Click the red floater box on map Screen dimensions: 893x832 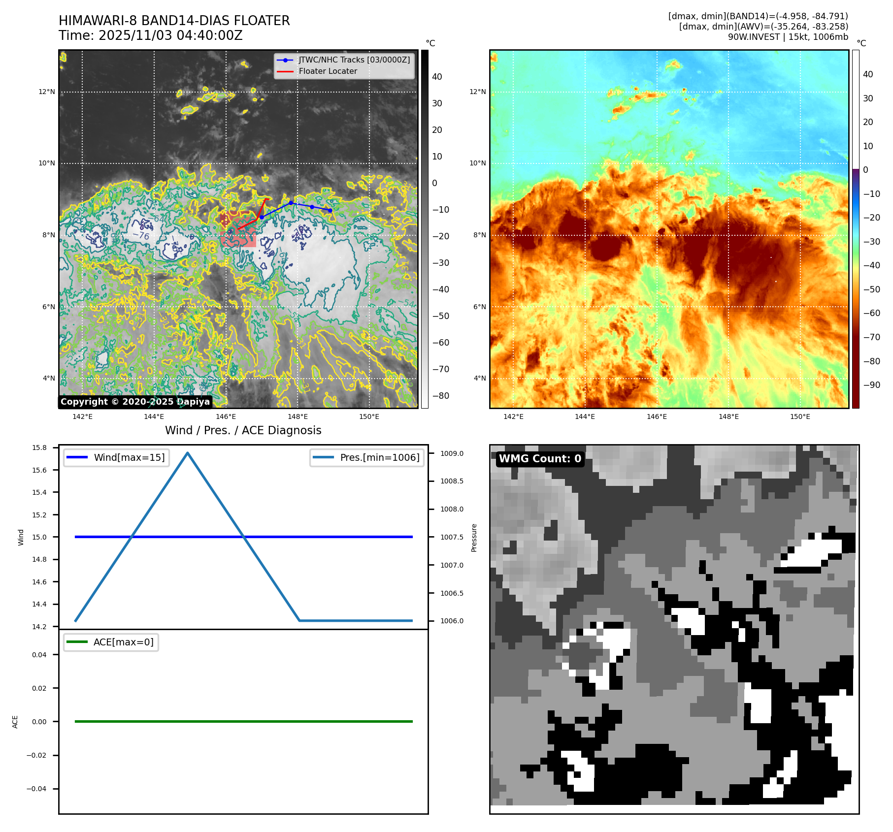coord(238,230)
